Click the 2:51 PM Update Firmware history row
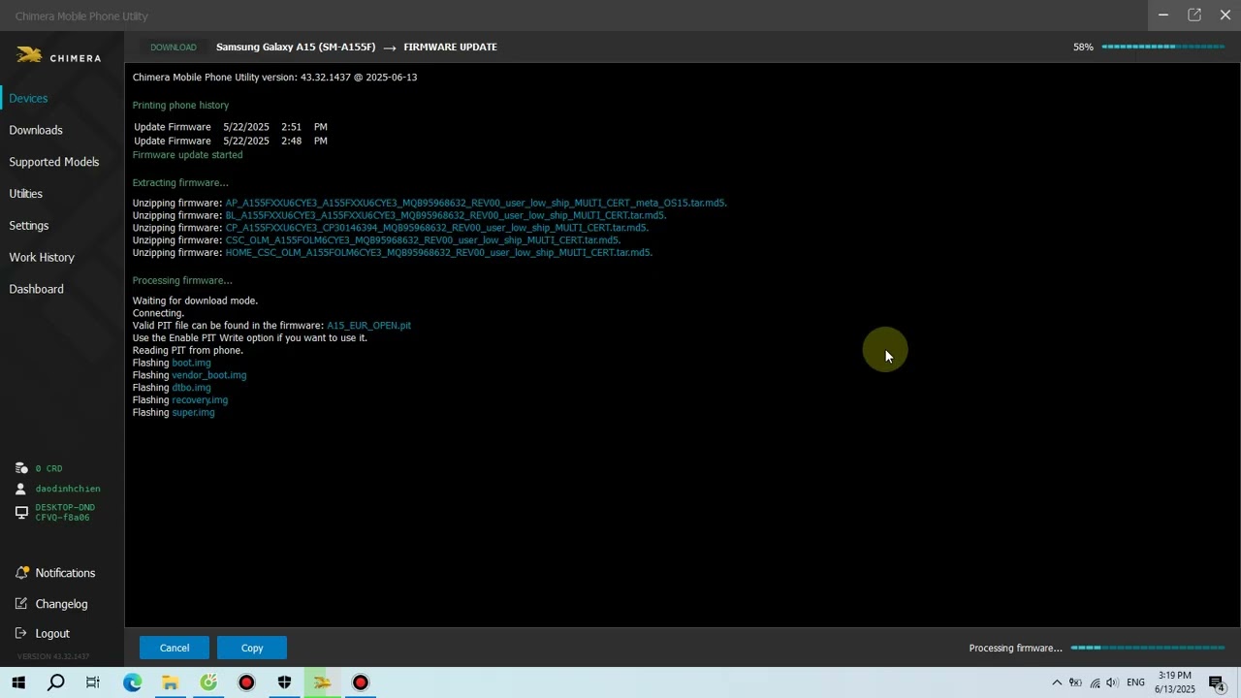Screen dimensions: 1241x698 point(231,127)
